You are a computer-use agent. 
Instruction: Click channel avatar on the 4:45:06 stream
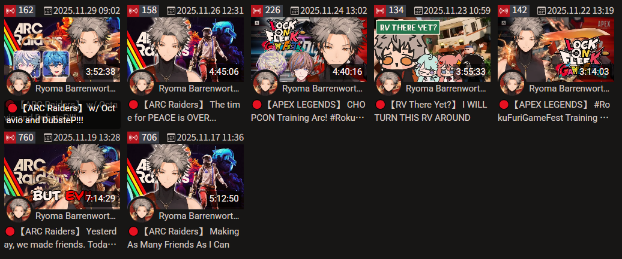tap(142, 83)
